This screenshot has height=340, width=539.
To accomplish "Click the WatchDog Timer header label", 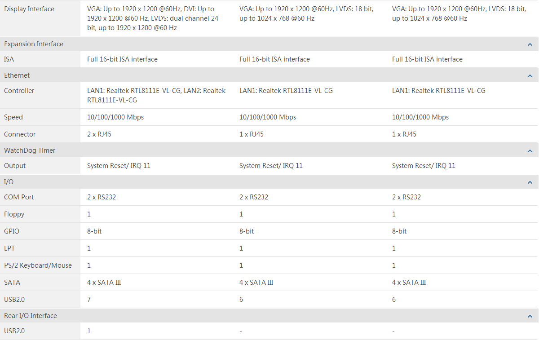I will [x=30, y=150].
